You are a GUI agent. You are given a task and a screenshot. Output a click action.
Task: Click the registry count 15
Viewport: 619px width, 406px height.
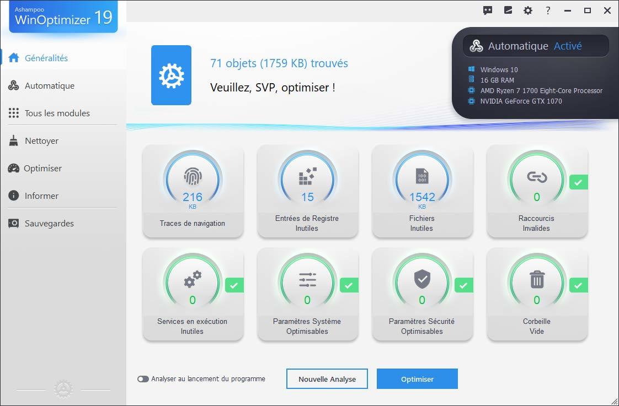(307, 197)
